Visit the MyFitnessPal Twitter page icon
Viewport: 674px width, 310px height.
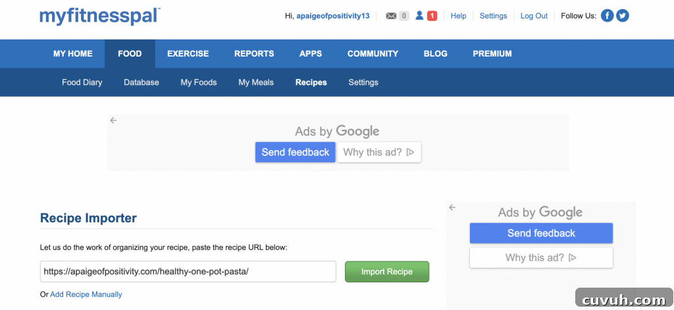(623, 16)
